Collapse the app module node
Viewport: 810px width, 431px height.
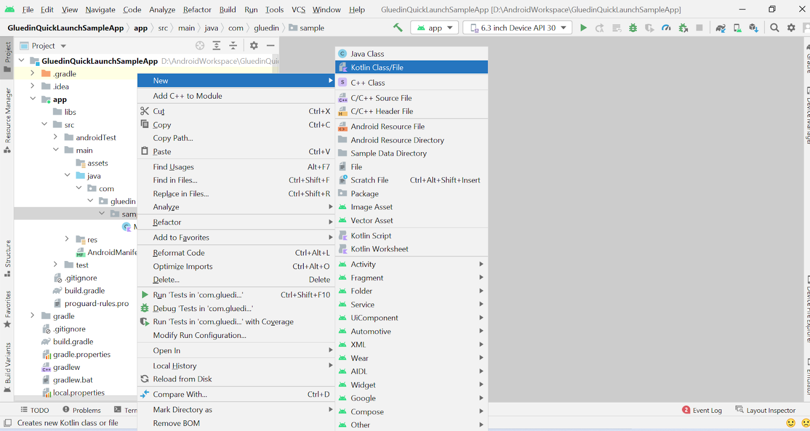[x=32, y=99]
